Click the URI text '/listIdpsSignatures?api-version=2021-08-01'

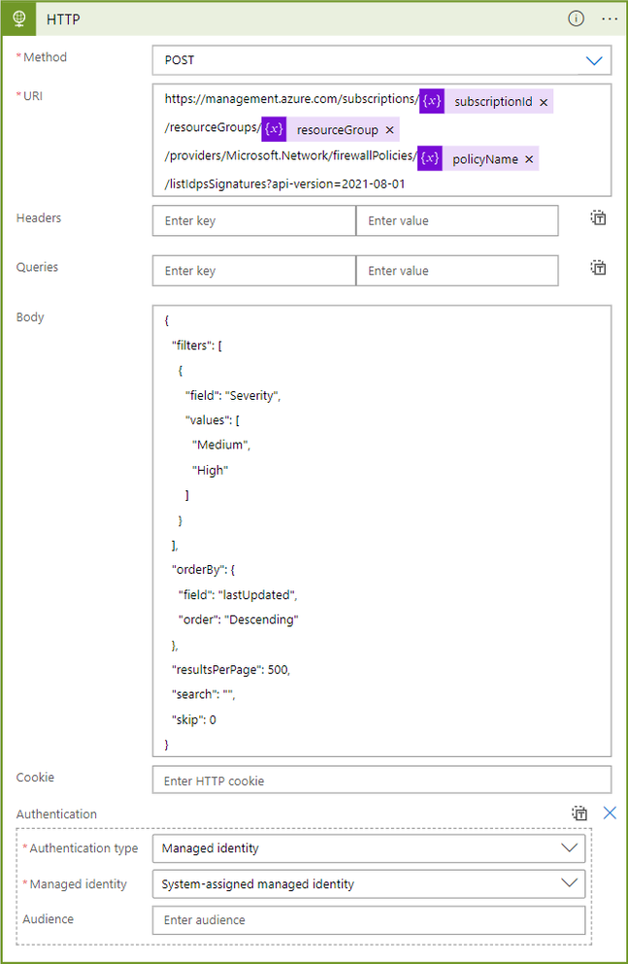[285, 183]
